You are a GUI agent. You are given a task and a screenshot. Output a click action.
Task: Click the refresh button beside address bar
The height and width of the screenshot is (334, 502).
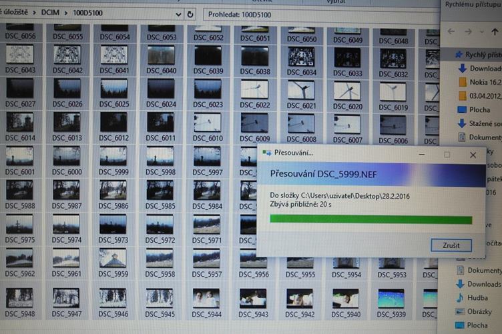[x=190, y=15]
